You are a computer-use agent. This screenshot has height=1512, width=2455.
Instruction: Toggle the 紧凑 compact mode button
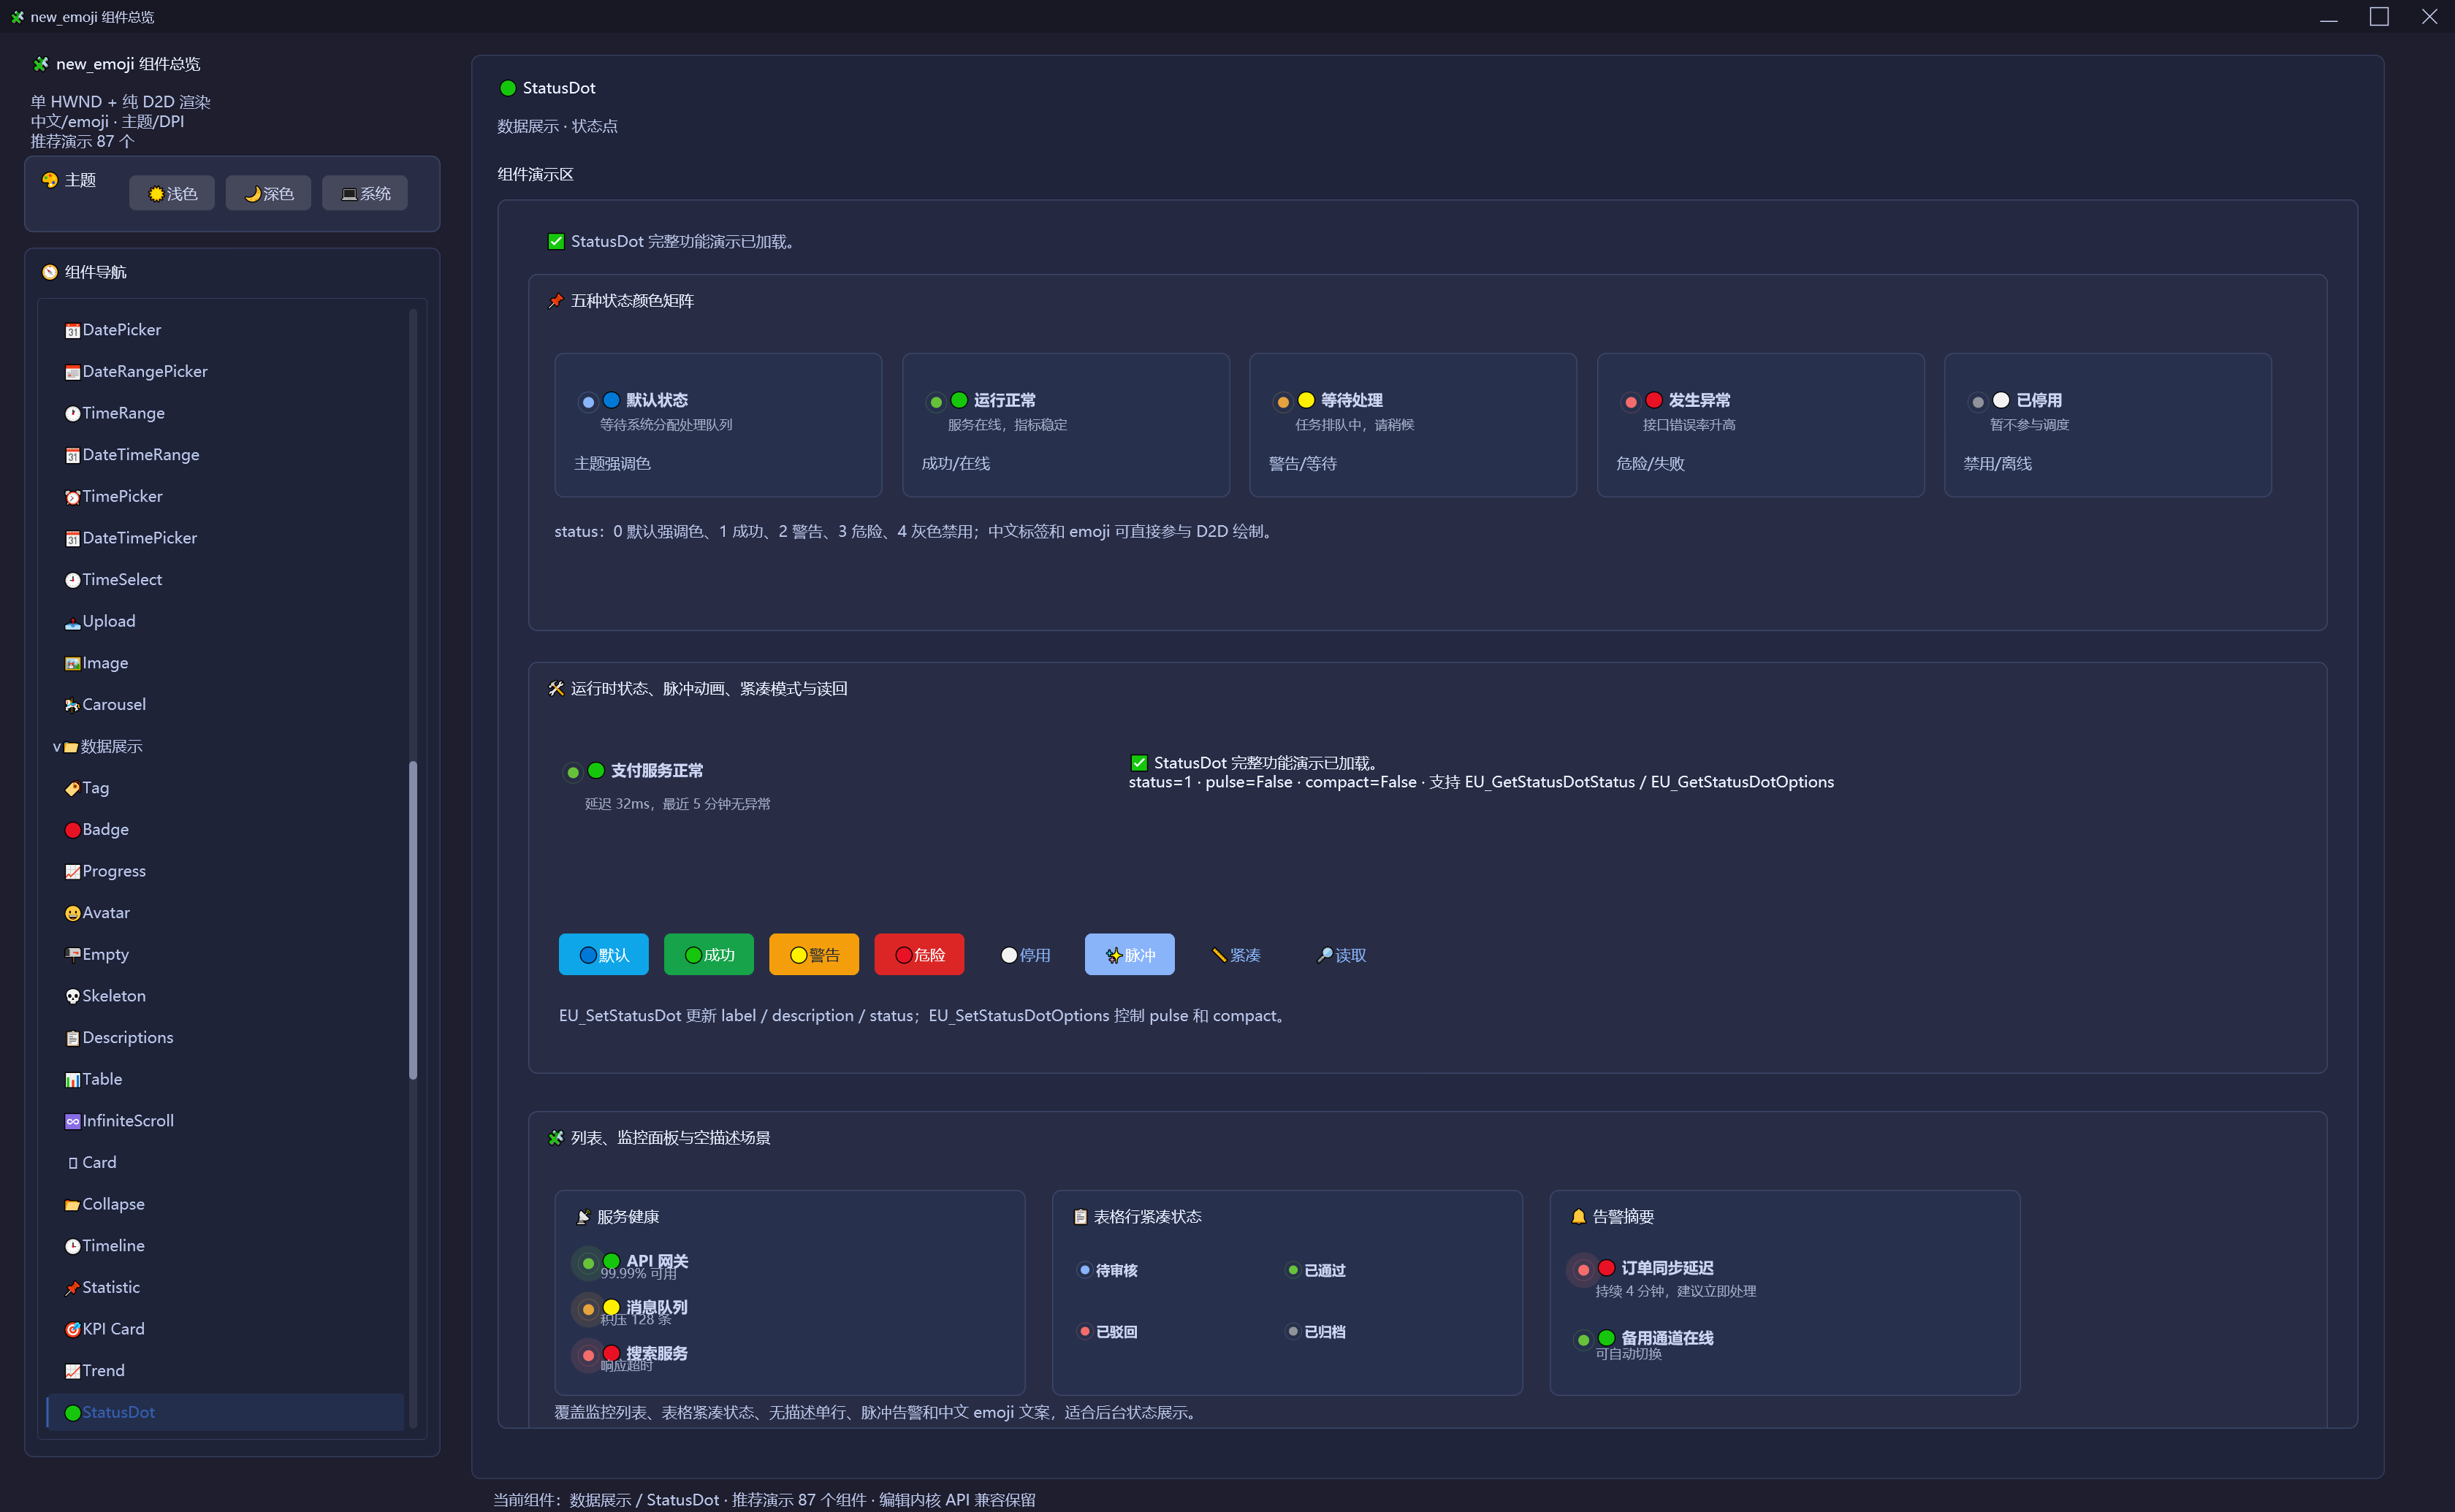point(1235,954)
